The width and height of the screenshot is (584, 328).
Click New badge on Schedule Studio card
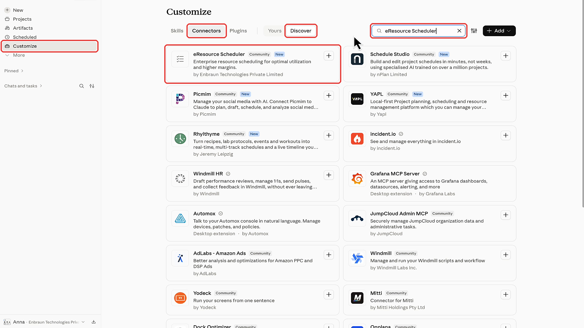click(x=444, y=54)
